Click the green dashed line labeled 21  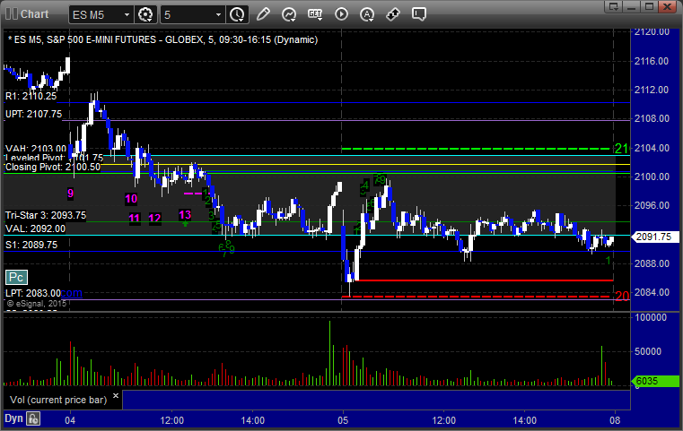click(x=477, y=149)
